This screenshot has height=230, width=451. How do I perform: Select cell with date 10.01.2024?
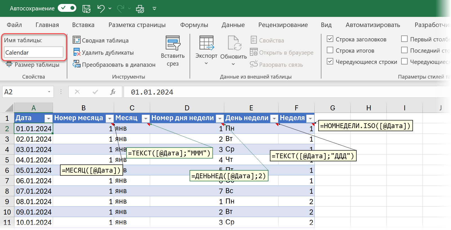click(34, 222)
